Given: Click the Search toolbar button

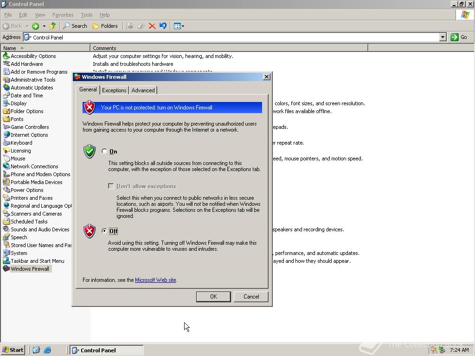Looking at the screenshot, I should pyautogui.click(x=75, y=26).
